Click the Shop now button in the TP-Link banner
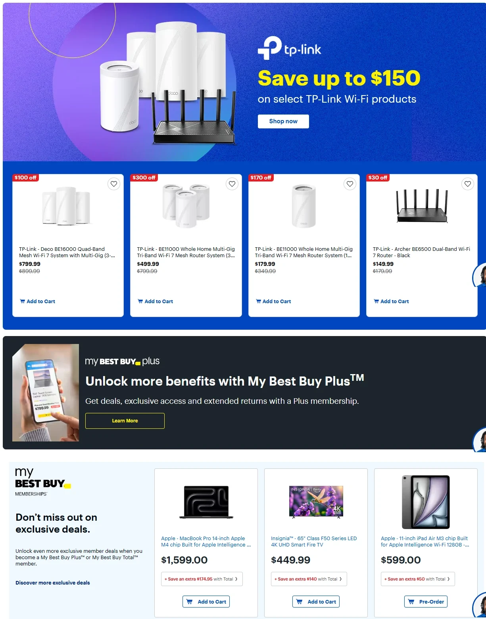Screen dimensions: 486x619 click(x=283, y=121)
